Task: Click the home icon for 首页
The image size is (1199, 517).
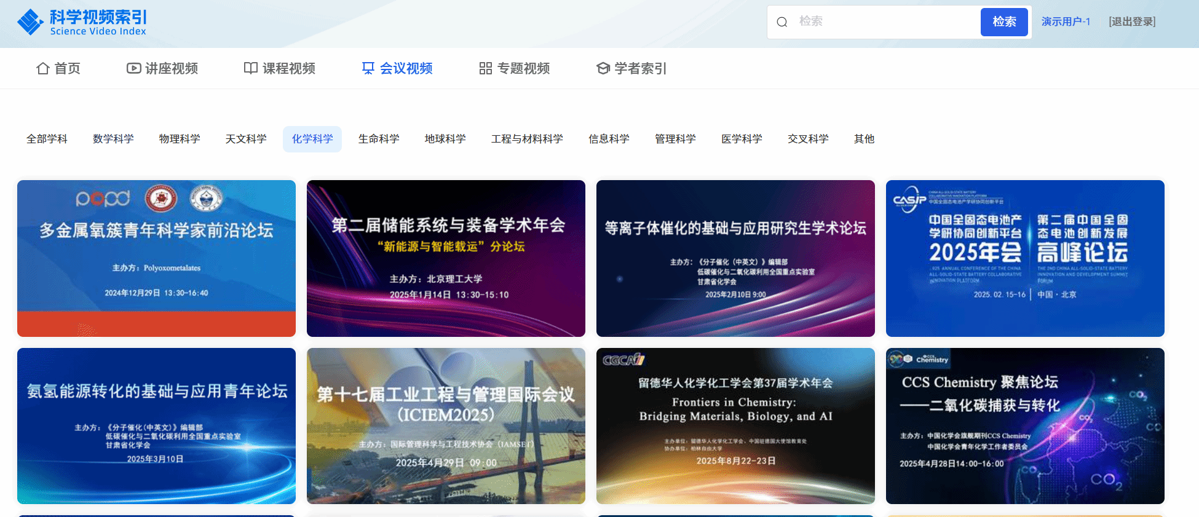Action: point(43,68)
